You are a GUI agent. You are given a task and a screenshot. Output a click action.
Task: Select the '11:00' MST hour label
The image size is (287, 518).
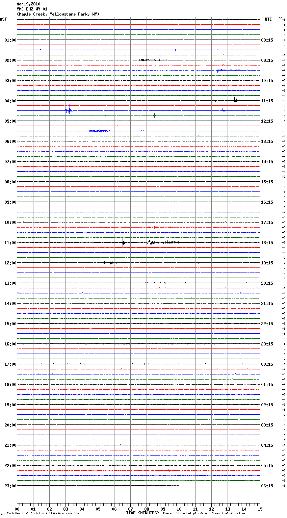pyautogui.click(x=10, y=243)
